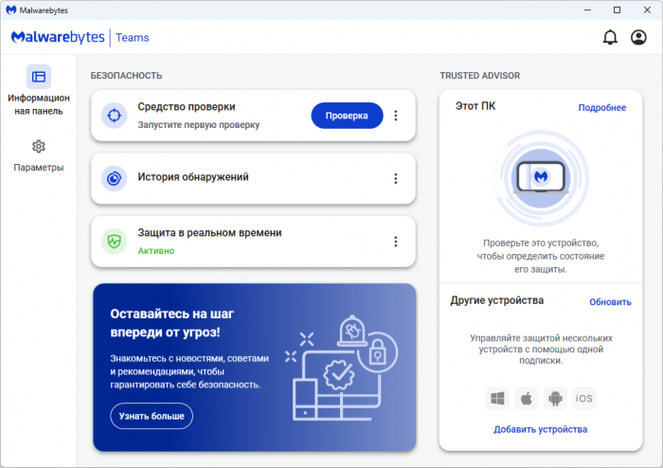Open the Информационная панель dashboard tab
The height and width of the screenshot is (468, 663).
(39, 91)
